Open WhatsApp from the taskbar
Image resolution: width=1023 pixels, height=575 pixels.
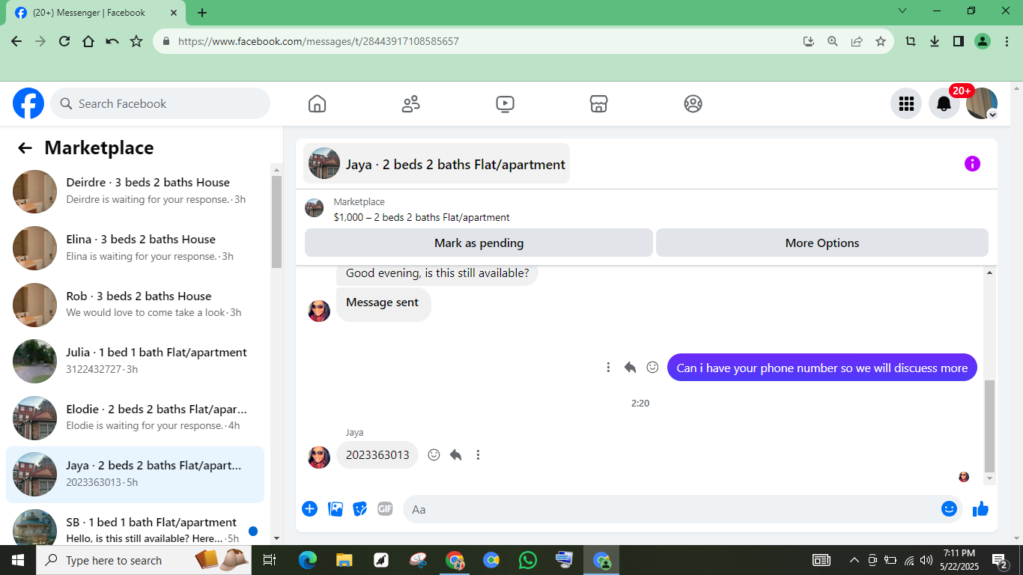(528, 560)
